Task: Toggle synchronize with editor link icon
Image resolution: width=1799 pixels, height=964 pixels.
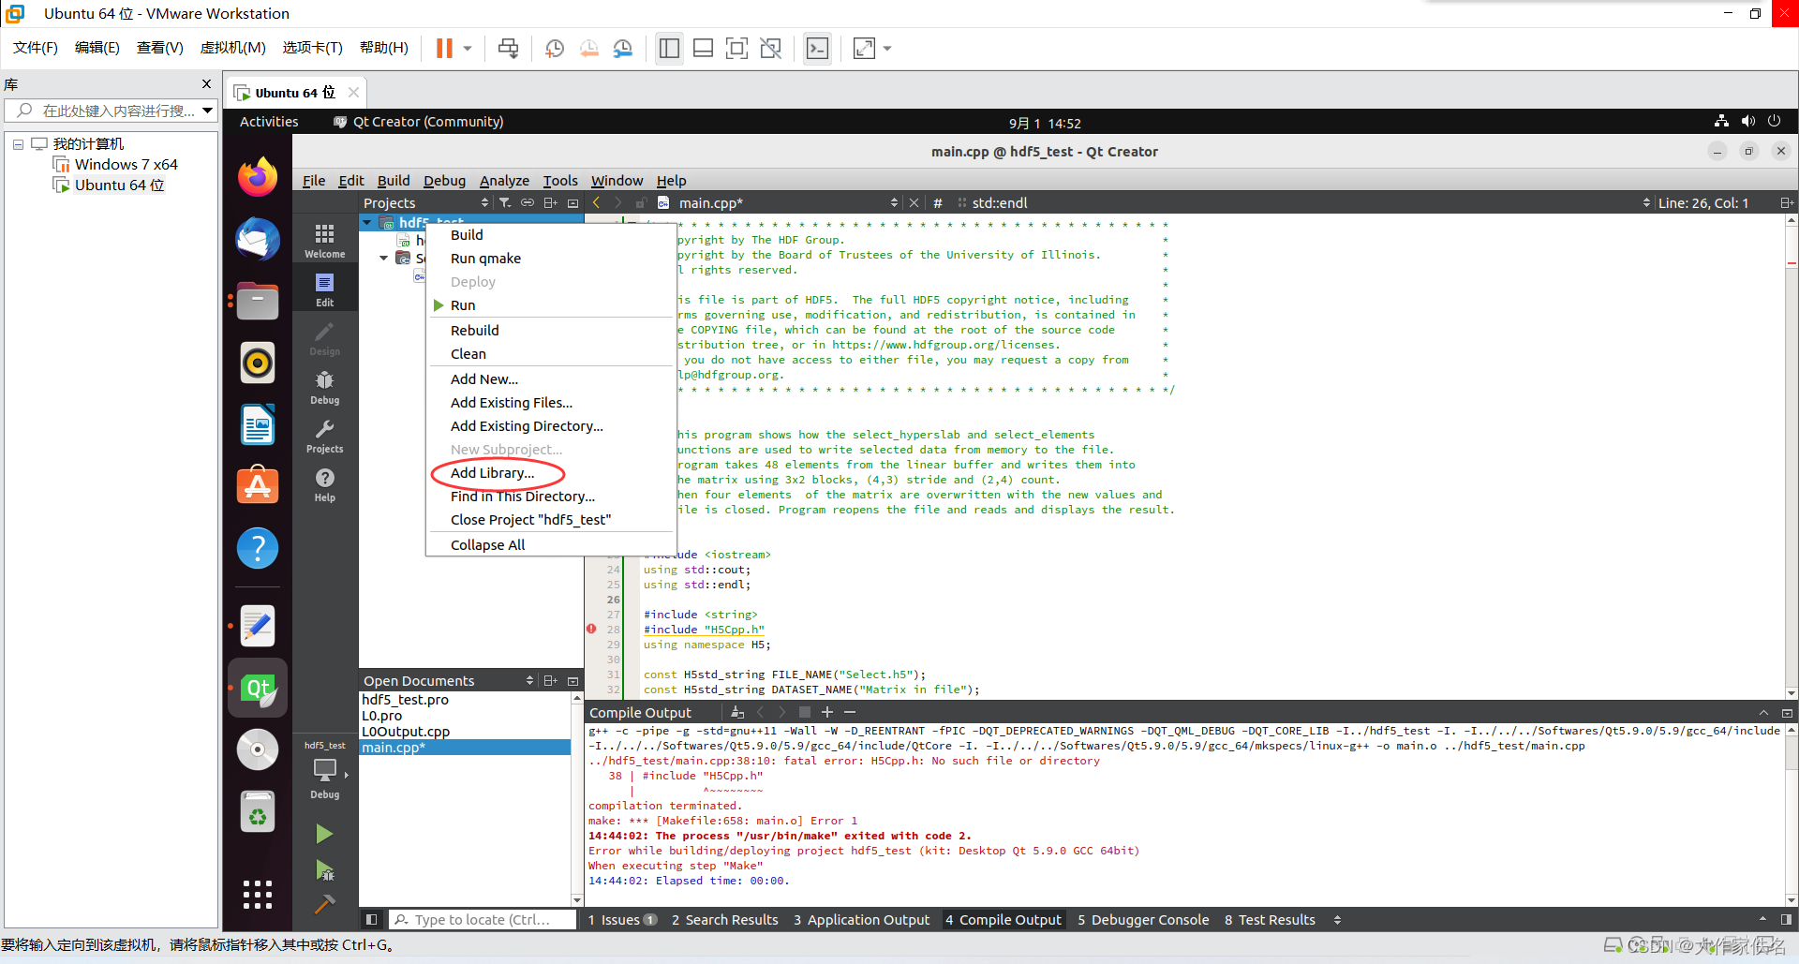Action: click(x=528, y=202)
